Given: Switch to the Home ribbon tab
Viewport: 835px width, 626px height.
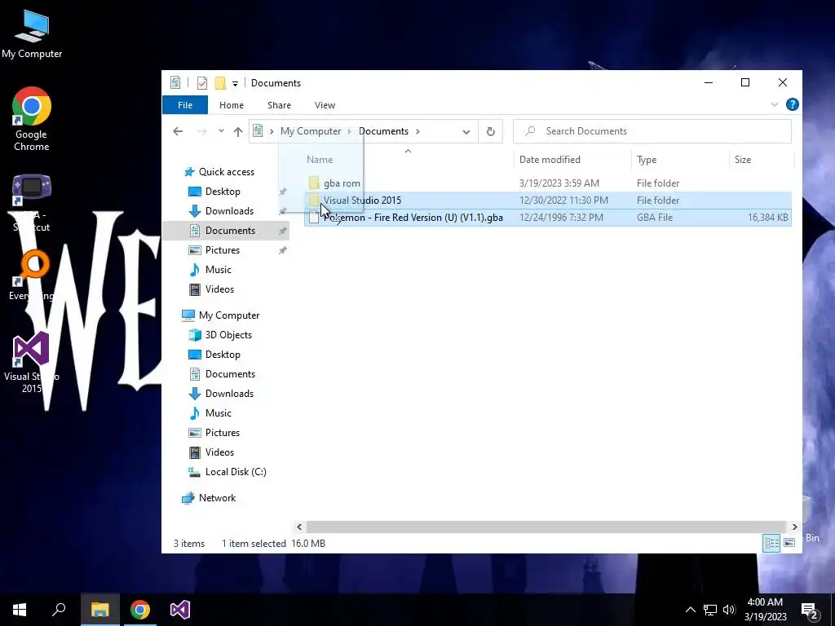Looking at the screenshot, I should click(x=231, y=105).
